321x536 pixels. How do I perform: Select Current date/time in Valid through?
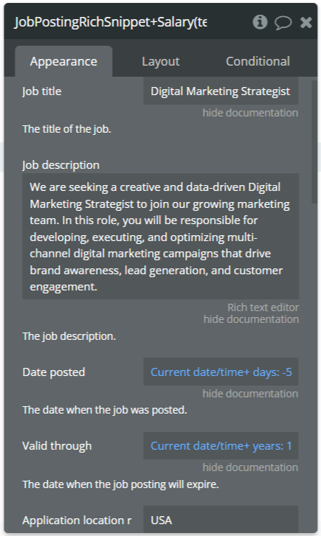(x=197, y=446)
